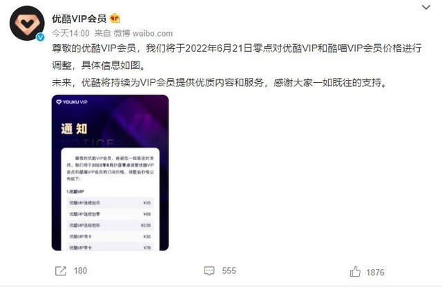
Task: Open the 优酷VIP会员 username link
Action: point(79,19)
